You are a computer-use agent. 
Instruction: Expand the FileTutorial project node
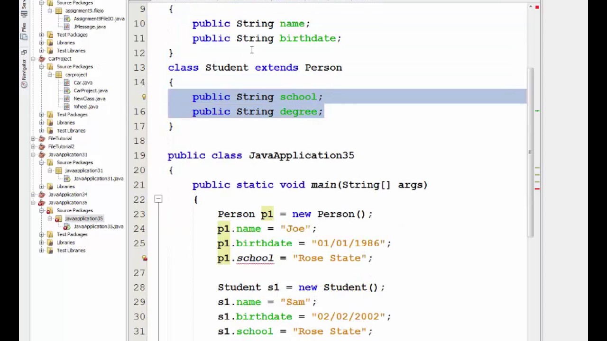33,138
